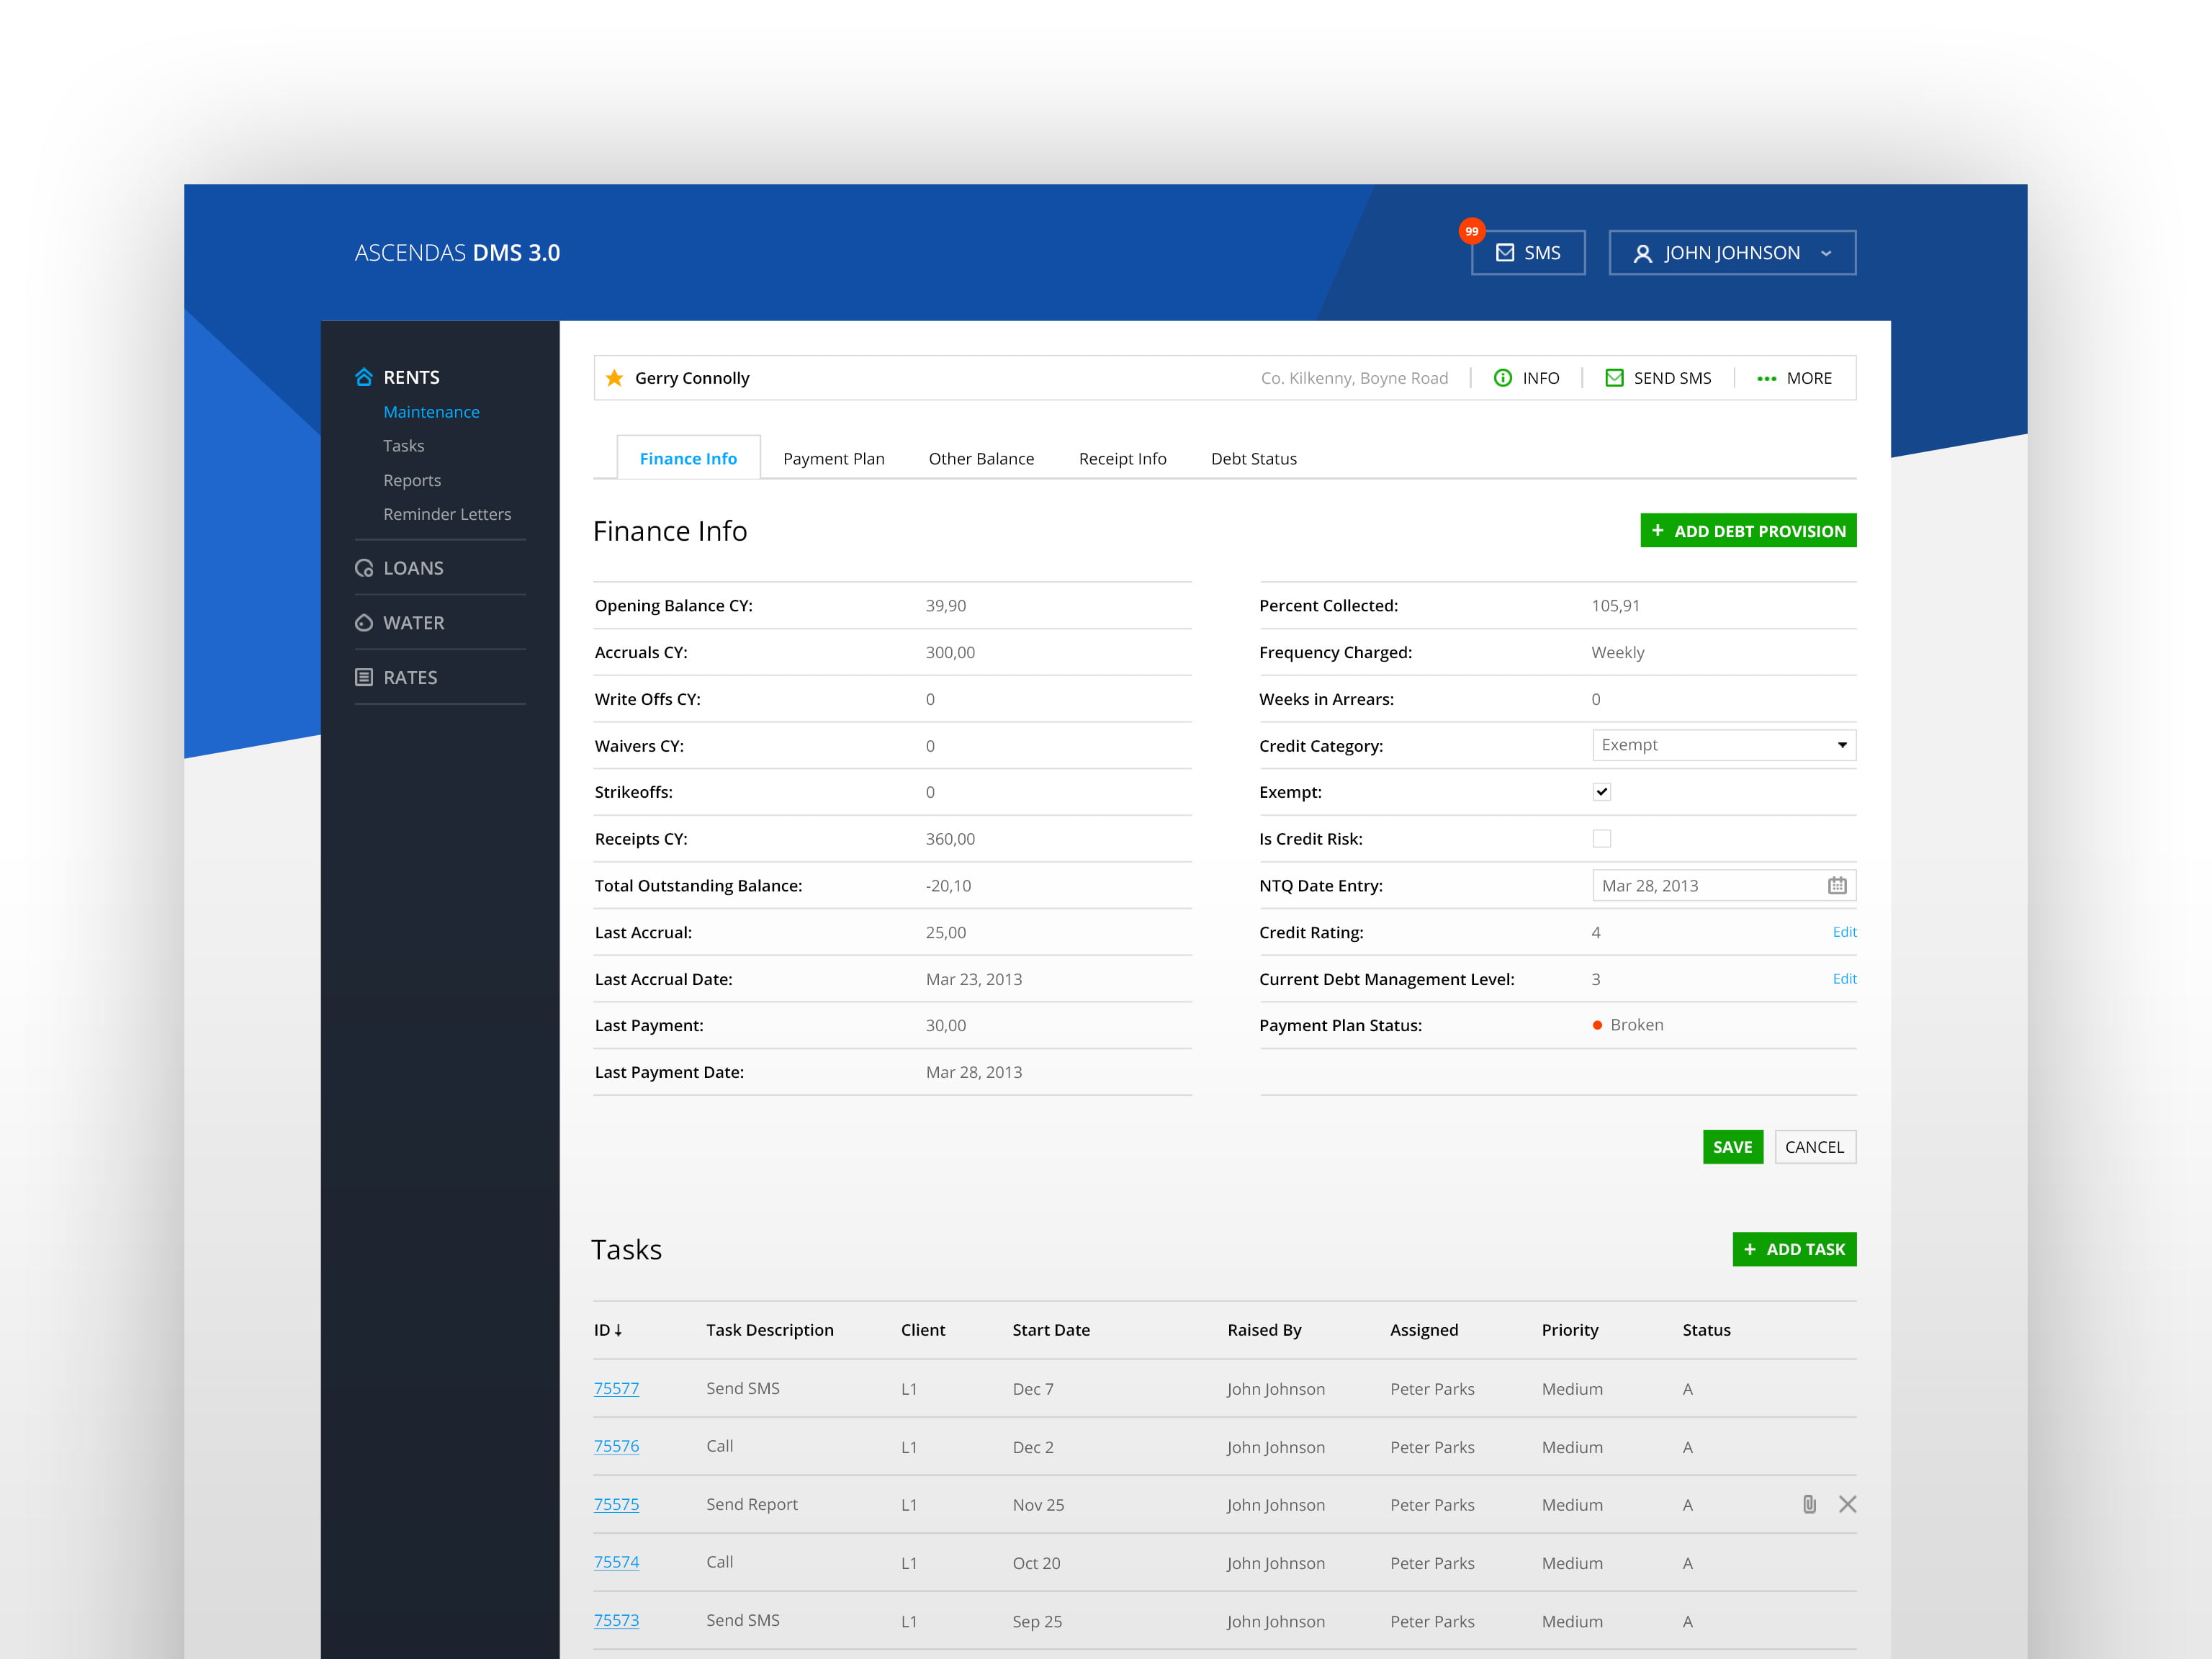This screenshot has width=2212, height=1659.
Task: Check the Is Credit Risk checkbox
Action: coord(1602,839)
